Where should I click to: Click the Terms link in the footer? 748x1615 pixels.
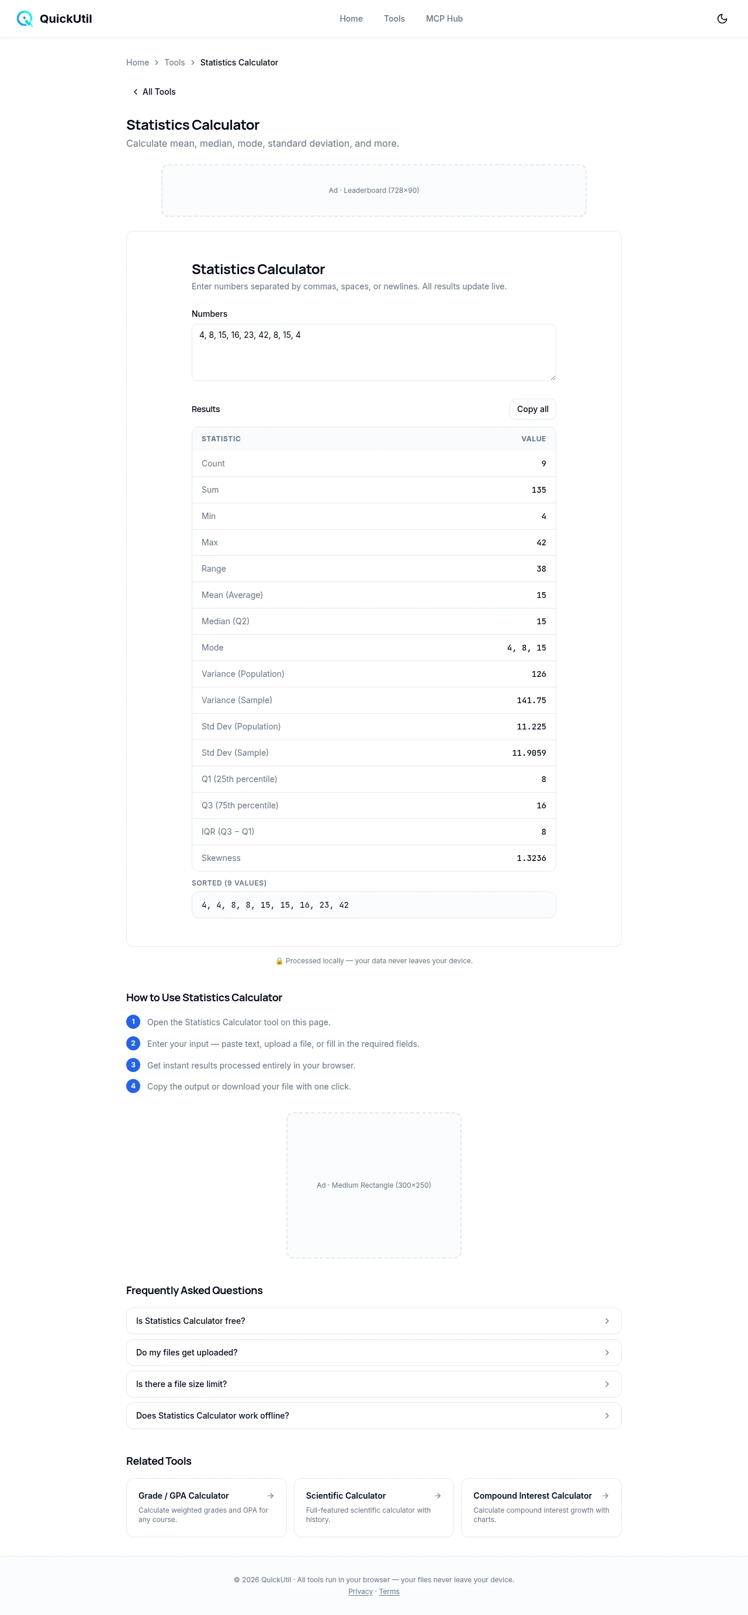(x=389, y=1591)
